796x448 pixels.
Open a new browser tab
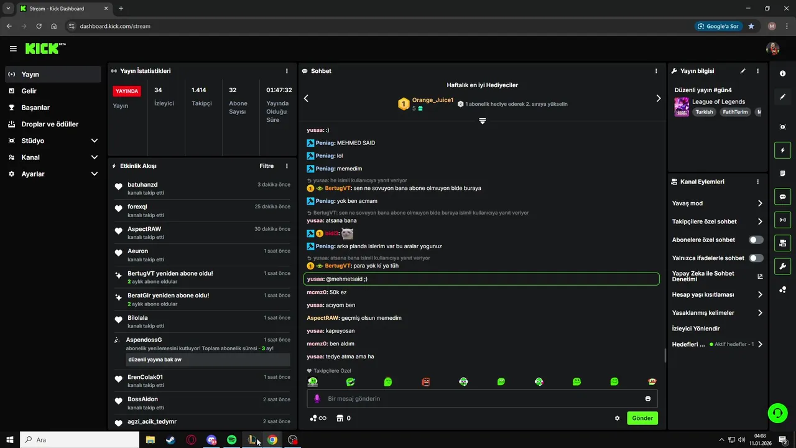(121, 9)
